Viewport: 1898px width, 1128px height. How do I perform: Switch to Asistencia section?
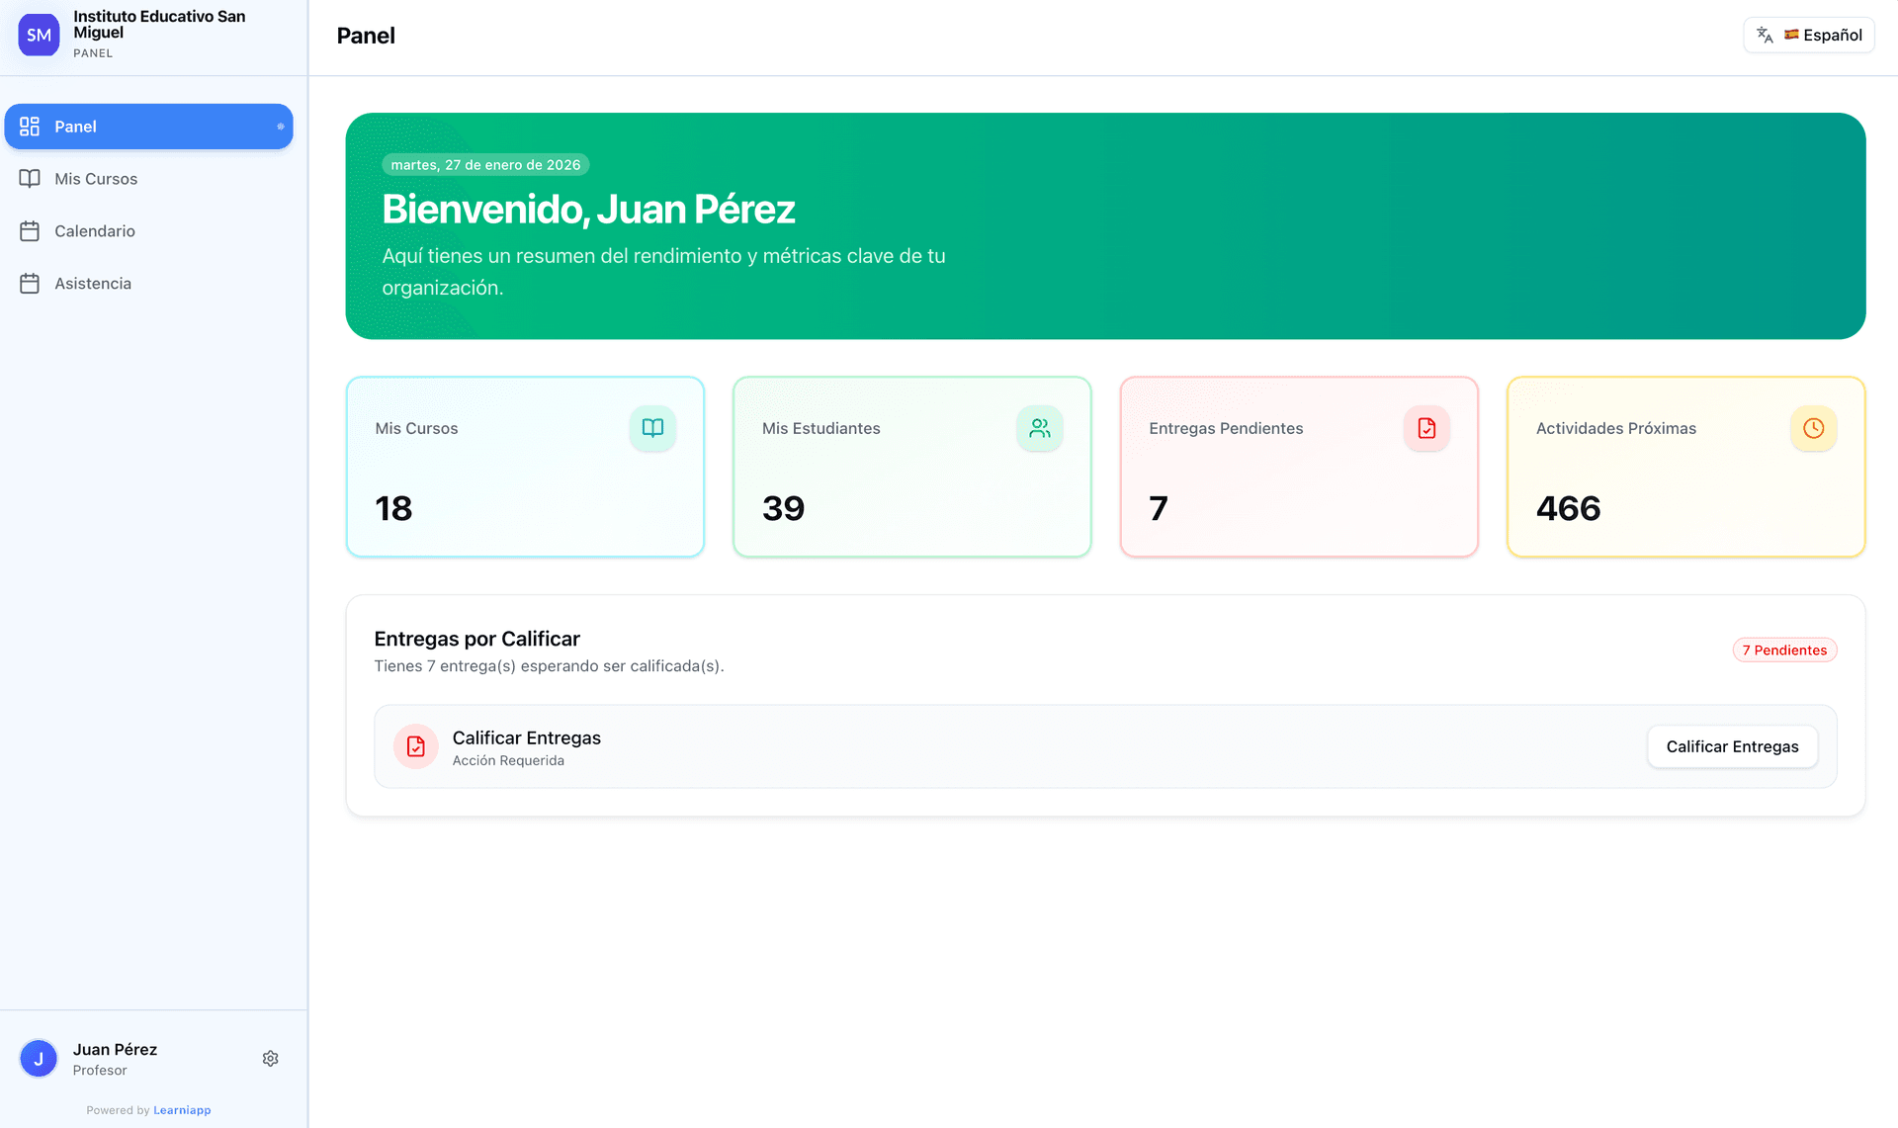click(93, 282)
